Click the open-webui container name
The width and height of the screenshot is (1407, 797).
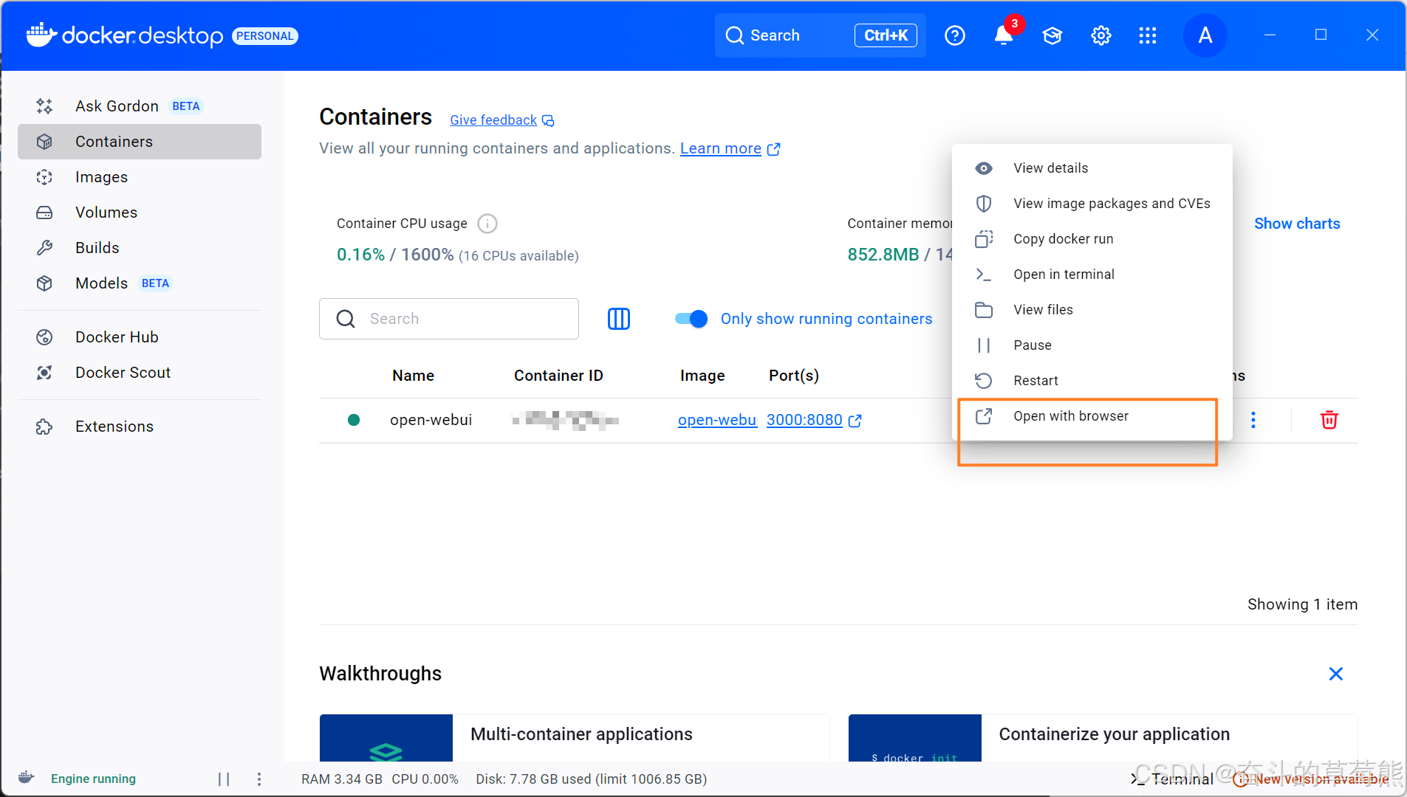[x=431, y=420]
